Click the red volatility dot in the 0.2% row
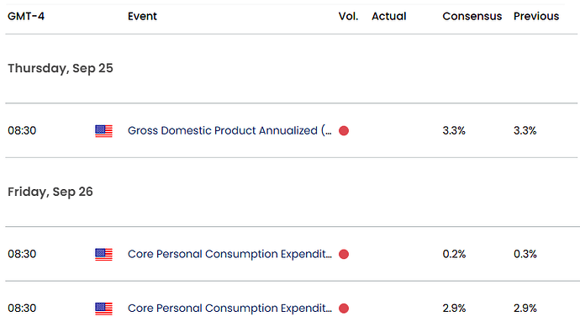580x327 pixels. coord(344,255)
